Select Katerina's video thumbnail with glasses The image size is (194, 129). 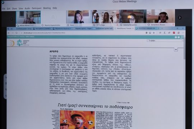click(133, 16)
